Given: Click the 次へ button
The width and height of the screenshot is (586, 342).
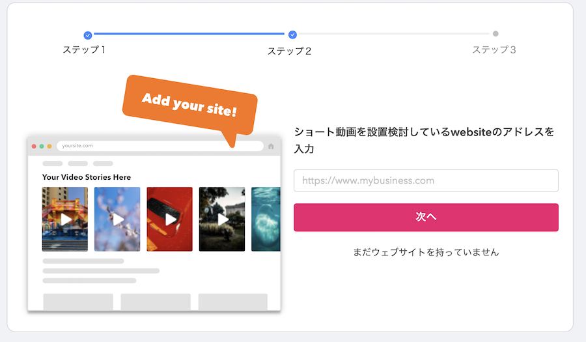Looking at the screenshot, I should [426, 217].
